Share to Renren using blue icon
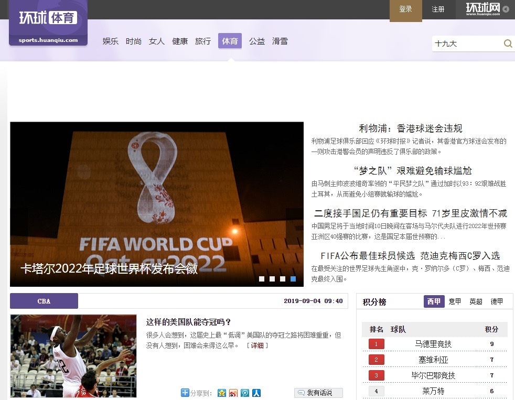Image resolution: width=515 pixels, height=400 pixels. click(256, 393)
